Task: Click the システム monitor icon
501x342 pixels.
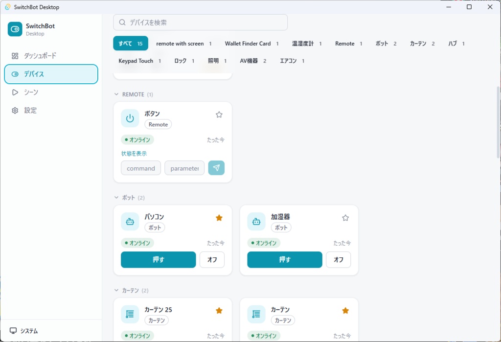Action: (13, 331)
